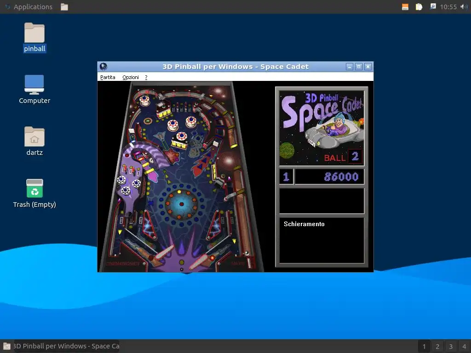Viewport: 471px width, 353px height.
Task: Click the orange tray icon in top panel
Action: (x=405, y=6)
